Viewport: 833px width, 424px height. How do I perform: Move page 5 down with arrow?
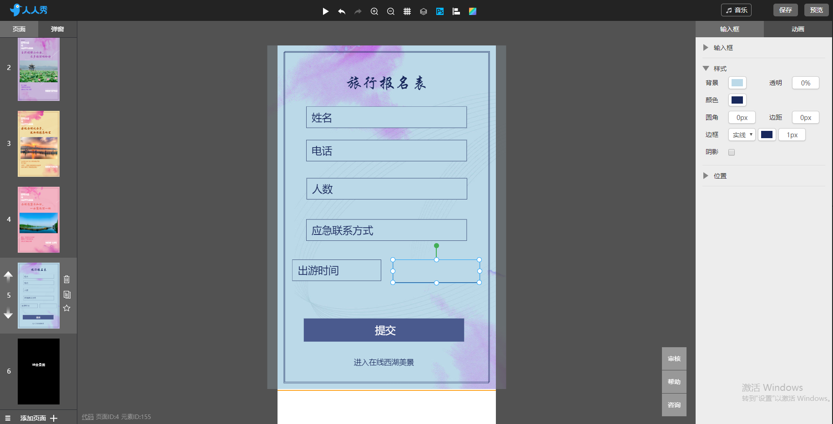8,313
